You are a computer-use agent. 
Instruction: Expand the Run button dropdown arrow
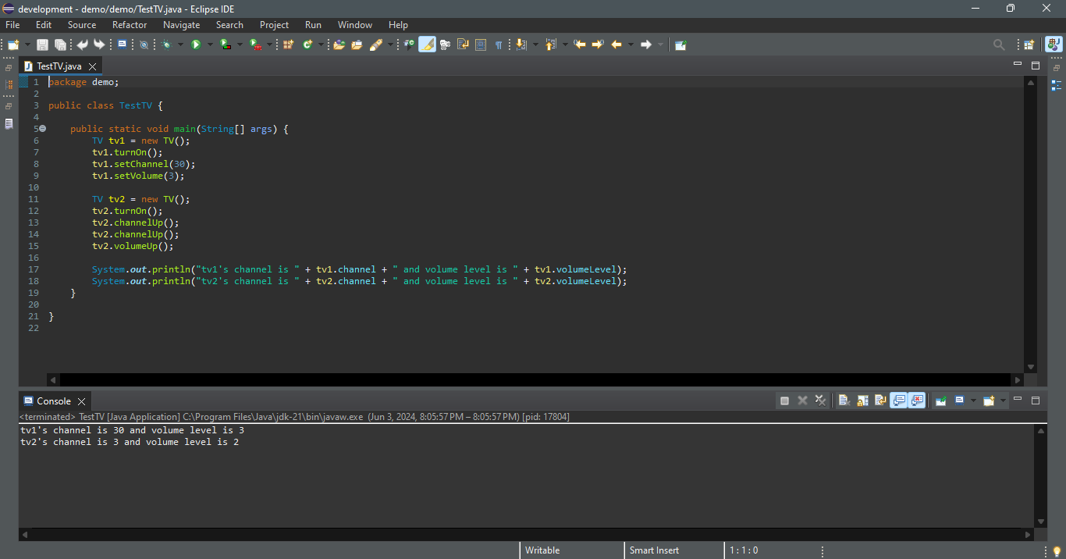pos(209,45)
